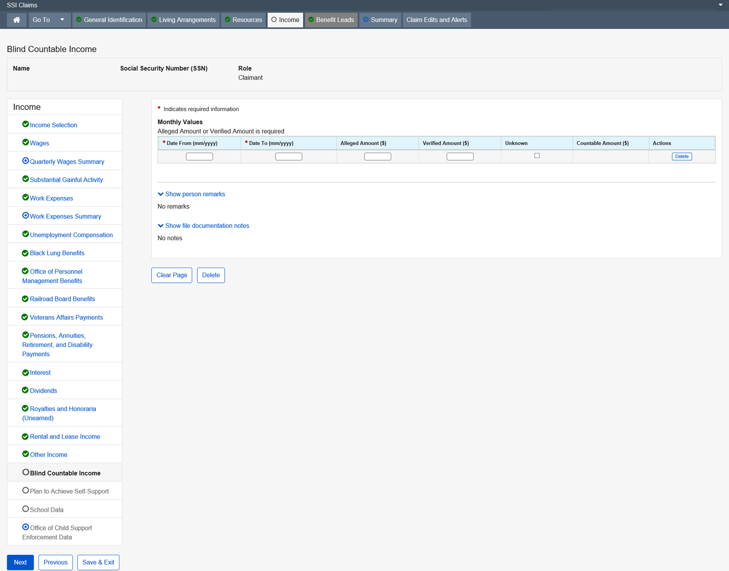Click the blue status icon on Summary tab
Image resolution: width=729 pixels, height=571 pixels.
(366, 20)
